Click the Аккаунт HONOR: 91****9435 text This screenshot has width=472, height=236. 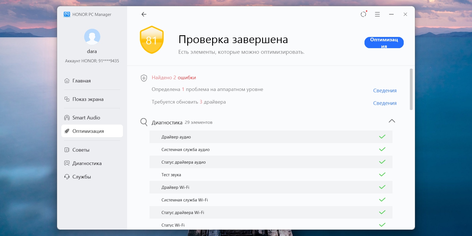coord(92,61)
